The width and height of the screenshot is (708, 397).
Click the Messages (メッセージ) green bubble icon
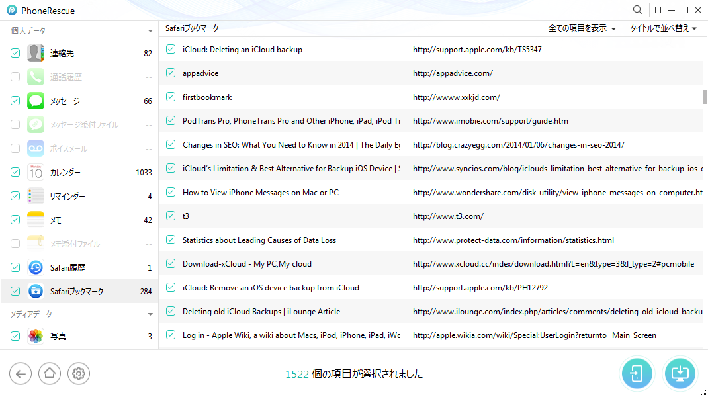coord(36,101)
